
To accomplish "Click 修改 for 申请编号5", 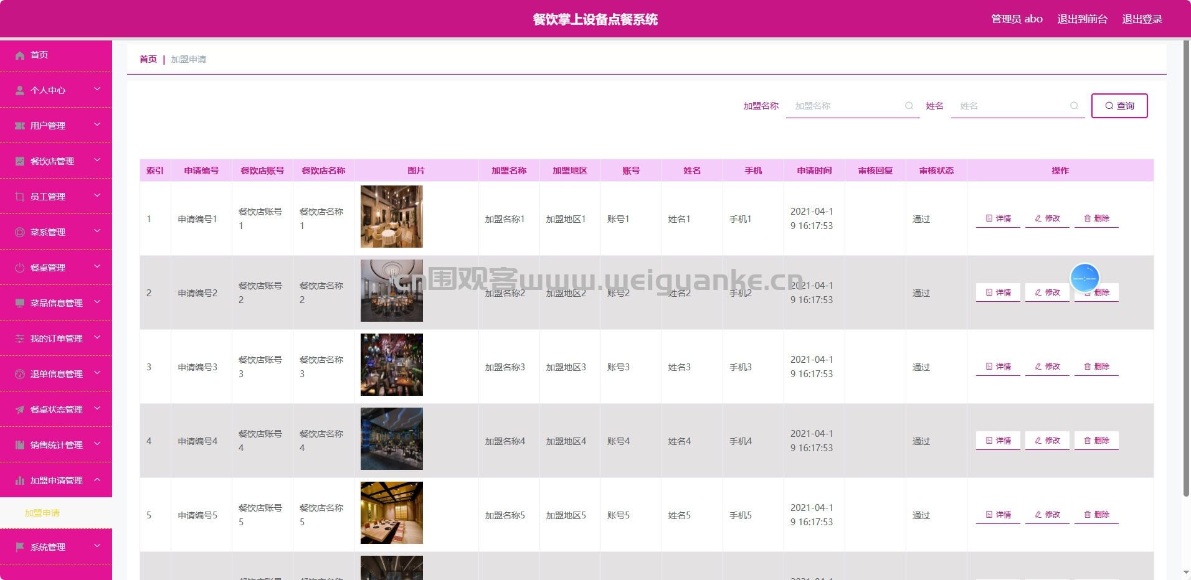I will coord(1047,515).
